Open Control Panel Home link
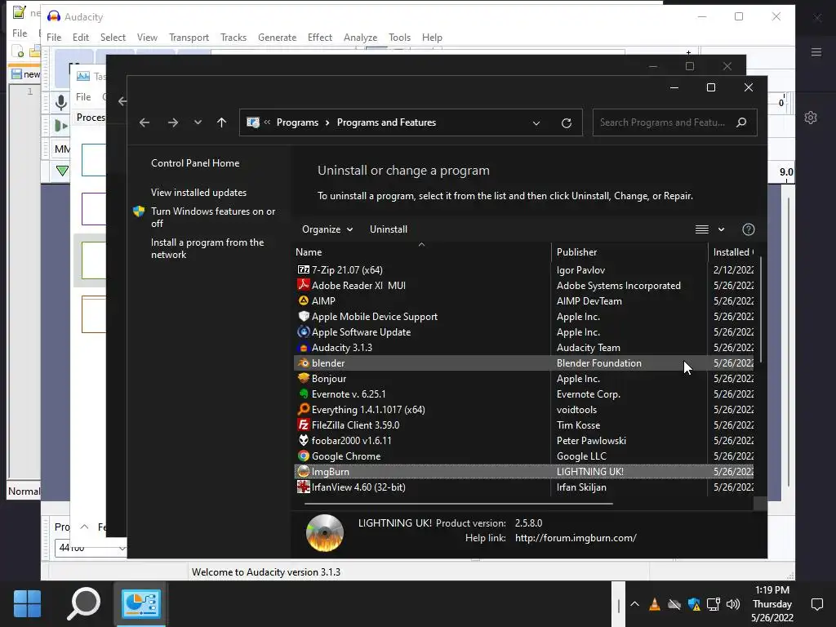Screen dimensions: 836x627 [x=195, y=163]
